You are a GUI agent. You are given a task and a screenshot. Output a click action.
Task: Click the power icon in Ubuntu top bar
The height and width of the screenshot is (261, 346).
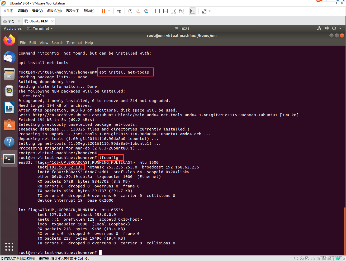click(x=334, y=28)
